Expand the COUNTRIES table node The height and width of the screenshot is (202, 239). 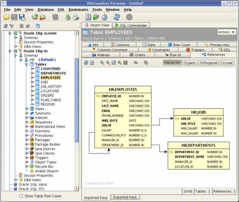tap(32, 69)
